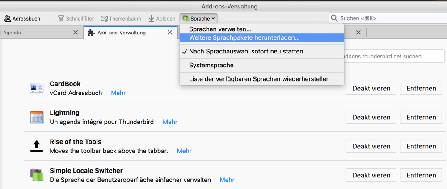Screen dimensions: 447x189
Task: Collapse the Sprache dropdown button
Action: tap(199, 19)
